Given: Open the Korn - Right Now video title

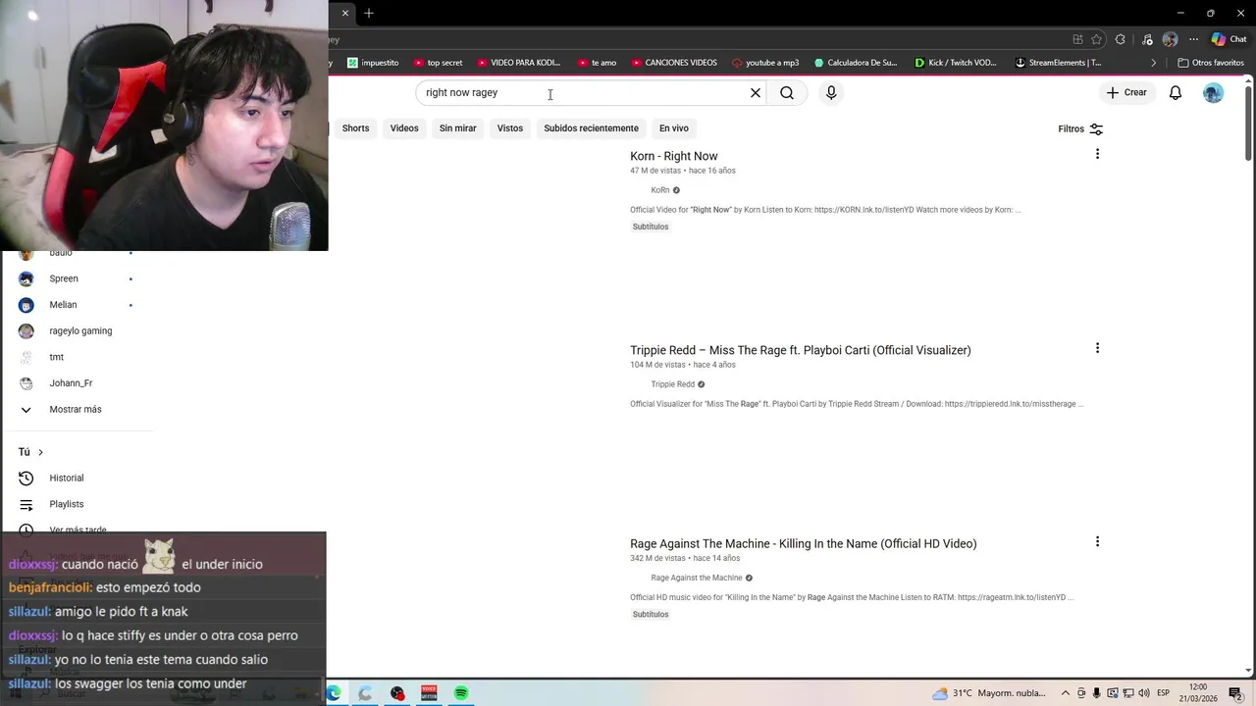Looking at the screenshot, I should click(674, 156).
